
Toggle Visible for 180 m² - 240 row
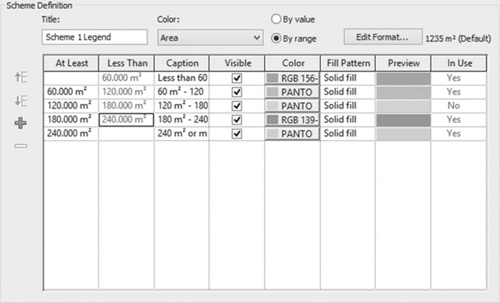point(237,120)
